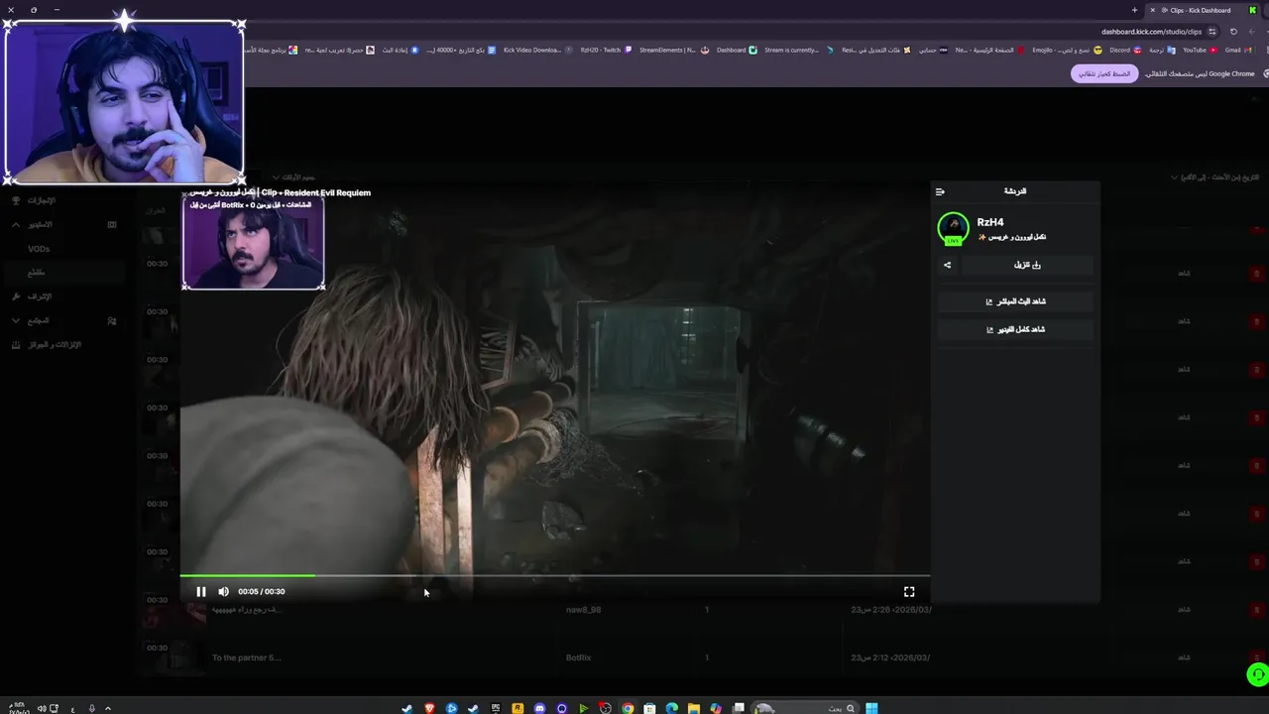Seek using the clip's progress bar

(555, 575)
